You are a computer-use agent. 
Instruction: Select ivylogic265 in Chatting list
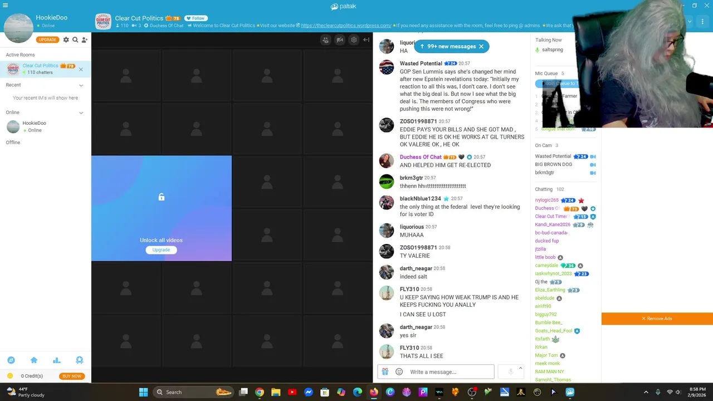tap(546, 200)
